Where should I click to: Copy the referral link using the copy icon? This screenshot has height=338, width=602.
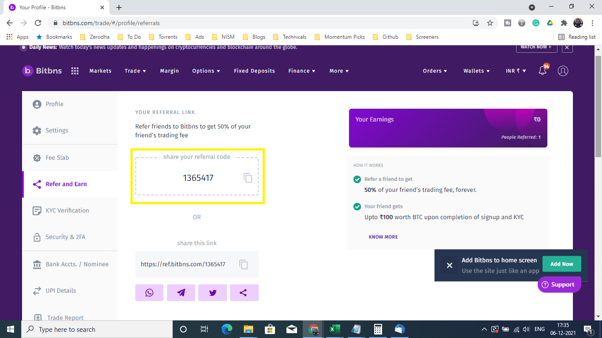point(244,264)
